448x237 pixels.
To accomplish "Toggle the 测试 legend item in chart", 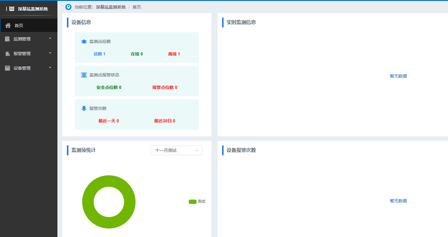I will coord(197,201).
